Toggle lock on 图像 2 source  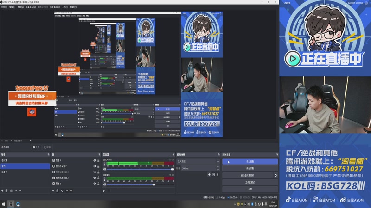pyautogui.click(x=98, y=184)
